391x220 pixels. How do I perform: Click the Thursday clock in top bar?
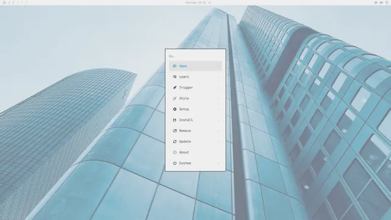[x=195, y=2]
